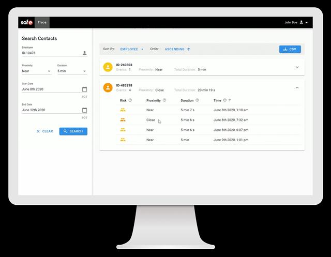Click the CLEAR button
The height and width of the screenshot is (257, 331).
pos(45,131)
